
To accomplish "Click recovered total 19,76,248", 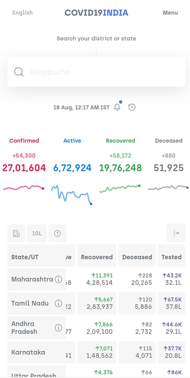I will point(120,168).
